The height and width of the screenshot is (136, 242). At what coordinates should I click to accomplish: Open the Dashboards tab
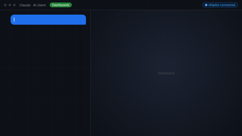click(x=61, y=5)
